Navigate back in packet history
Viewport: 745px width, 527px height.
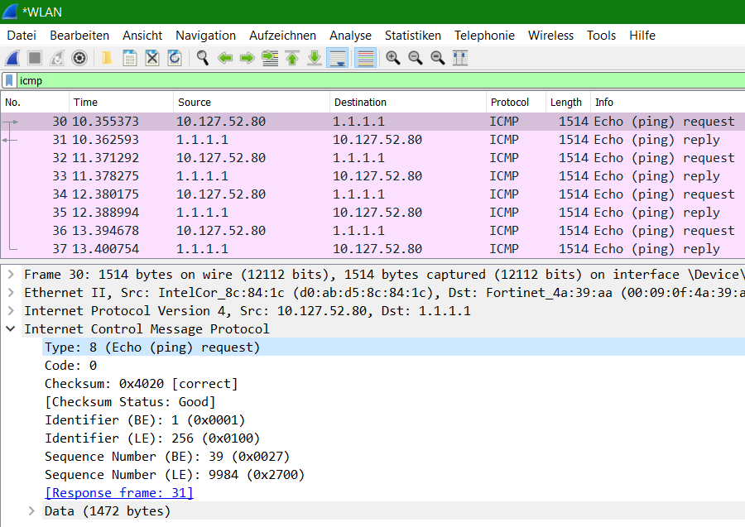click(225, 58)
